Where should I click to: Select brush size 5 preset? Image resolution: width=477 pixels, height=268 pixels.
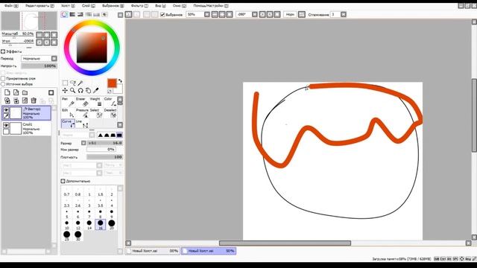pyautogui.click(x=66, y=214)
